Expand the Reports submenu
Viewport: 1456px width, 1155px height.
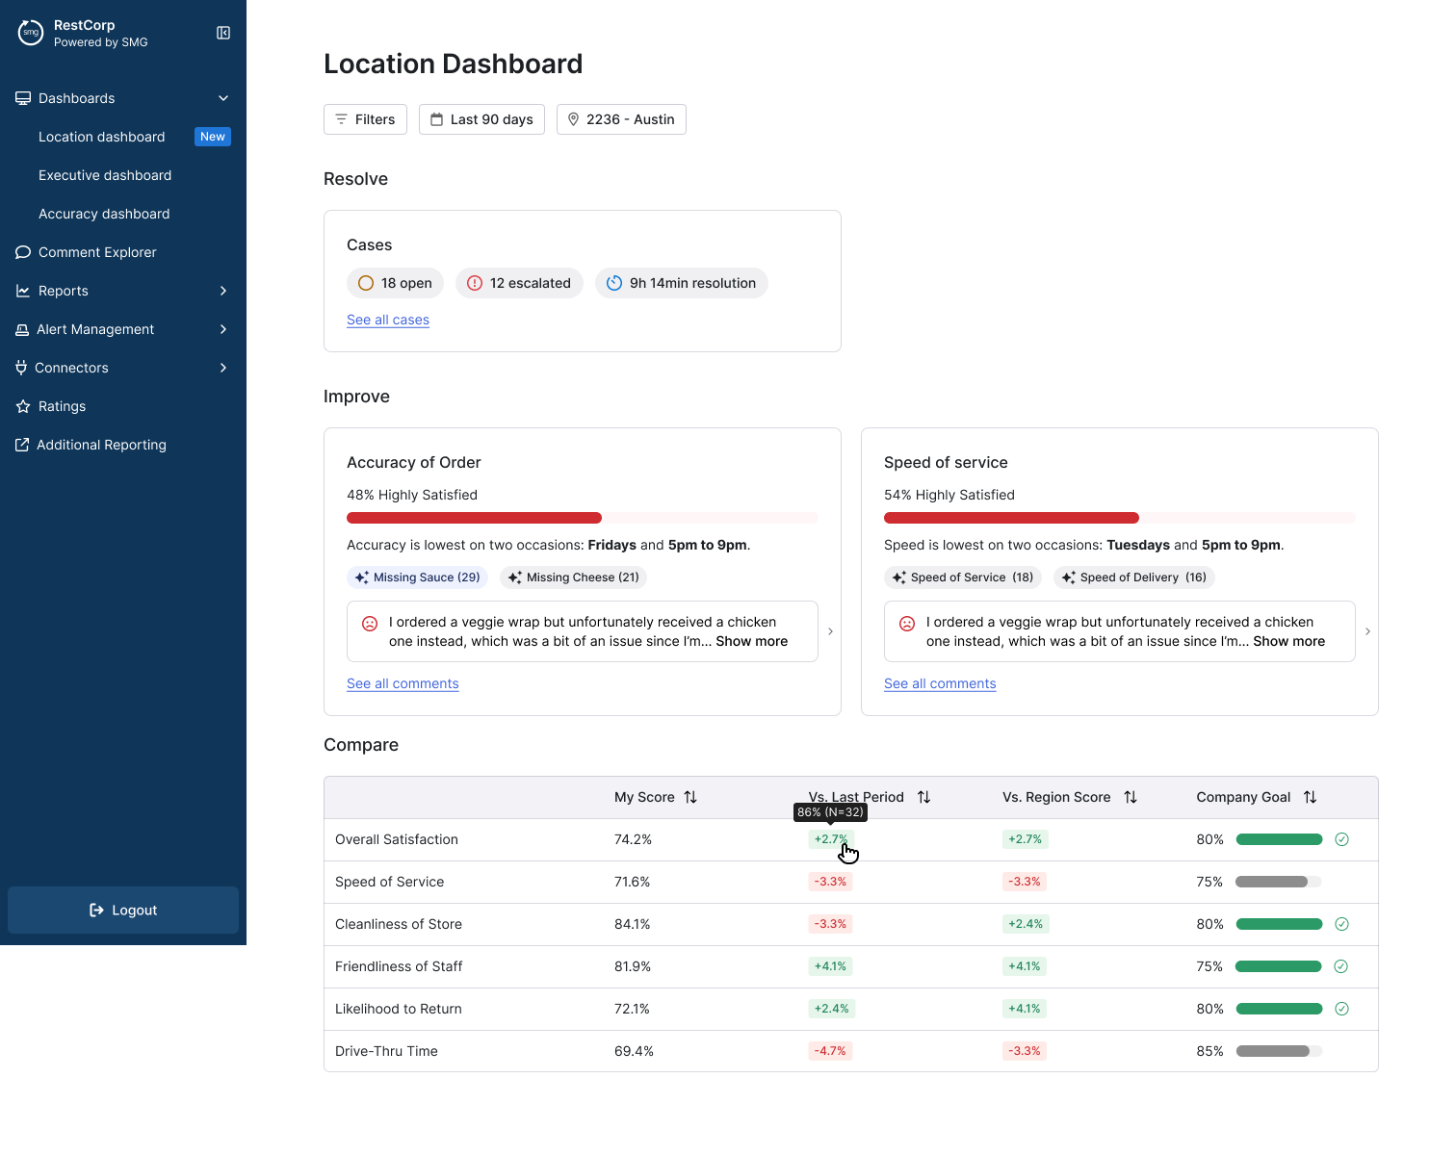[223, 291]
